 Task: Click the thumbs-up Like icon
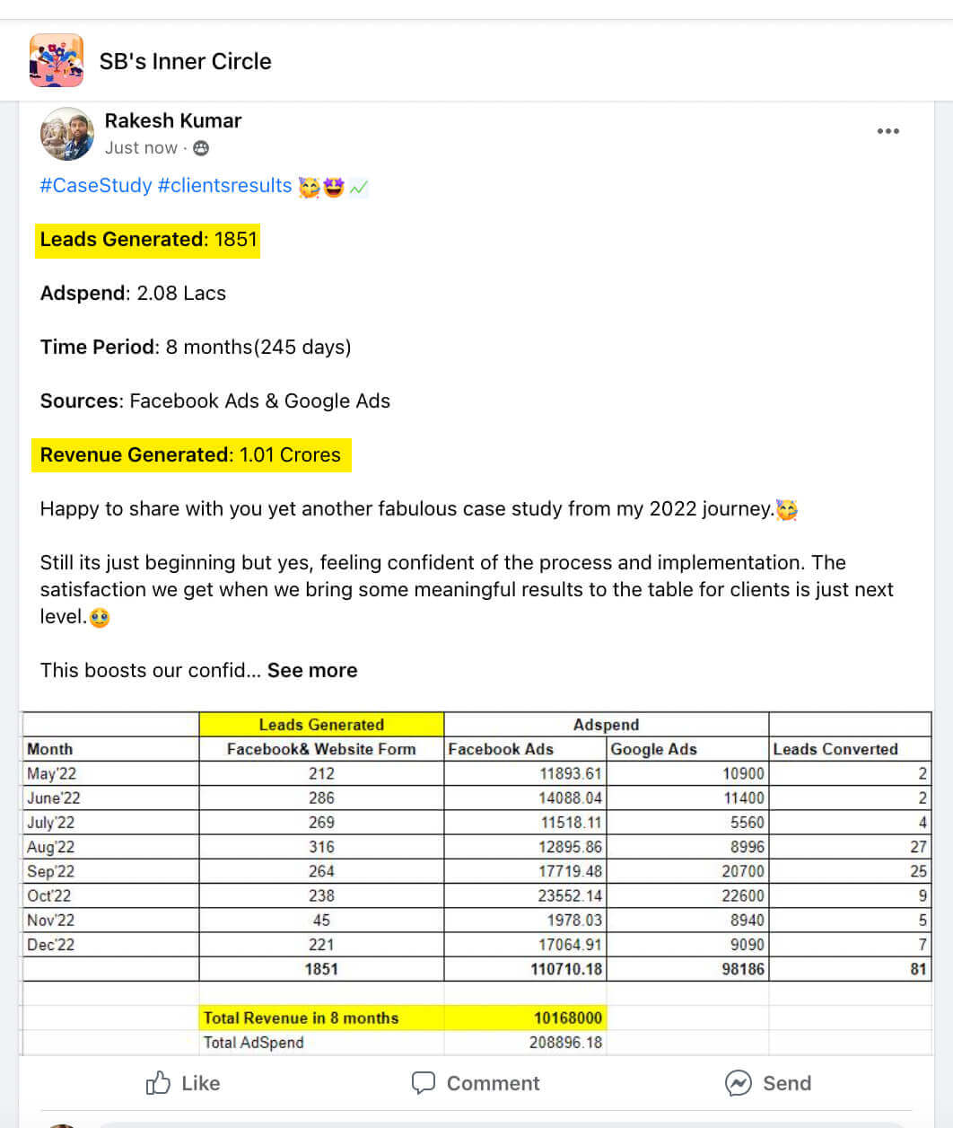click(158, 1083)
